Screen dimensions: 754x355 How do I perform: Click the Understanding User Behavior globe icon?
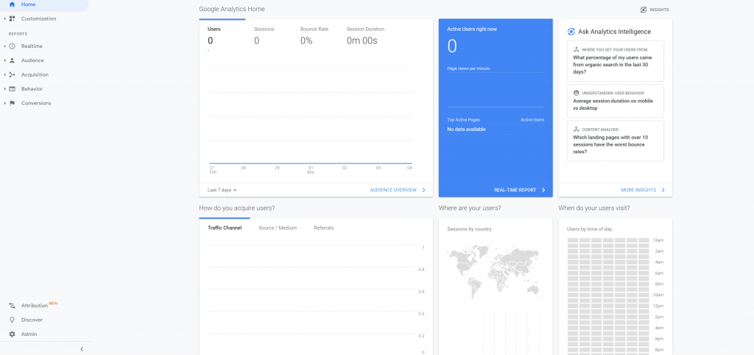(x=576, y=93)
